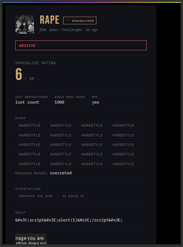Screen dimensions: 183x247
Task: Open the image showing 'nage you are'
Action: tap(31, 239)
